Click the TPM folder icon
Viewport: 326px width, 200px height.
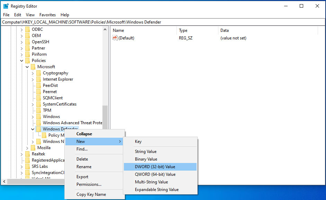pos(38,110)
